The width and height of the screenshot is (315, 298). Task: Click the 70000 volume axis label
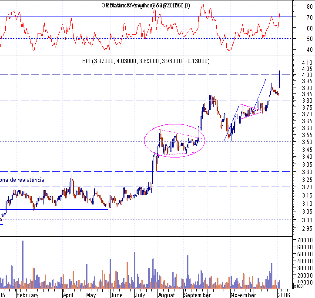[x=305, y=240]
